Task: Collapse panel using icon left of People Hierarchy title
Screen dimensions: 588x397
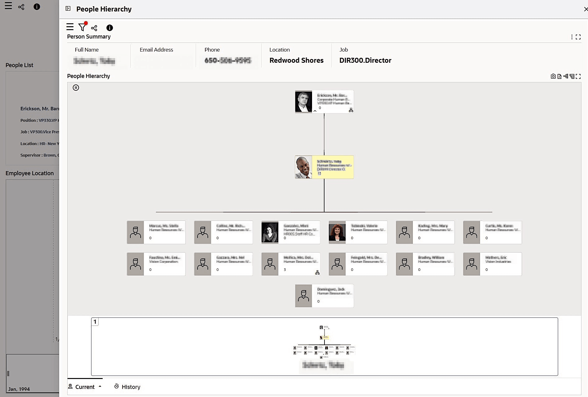Action: (68, 9)
